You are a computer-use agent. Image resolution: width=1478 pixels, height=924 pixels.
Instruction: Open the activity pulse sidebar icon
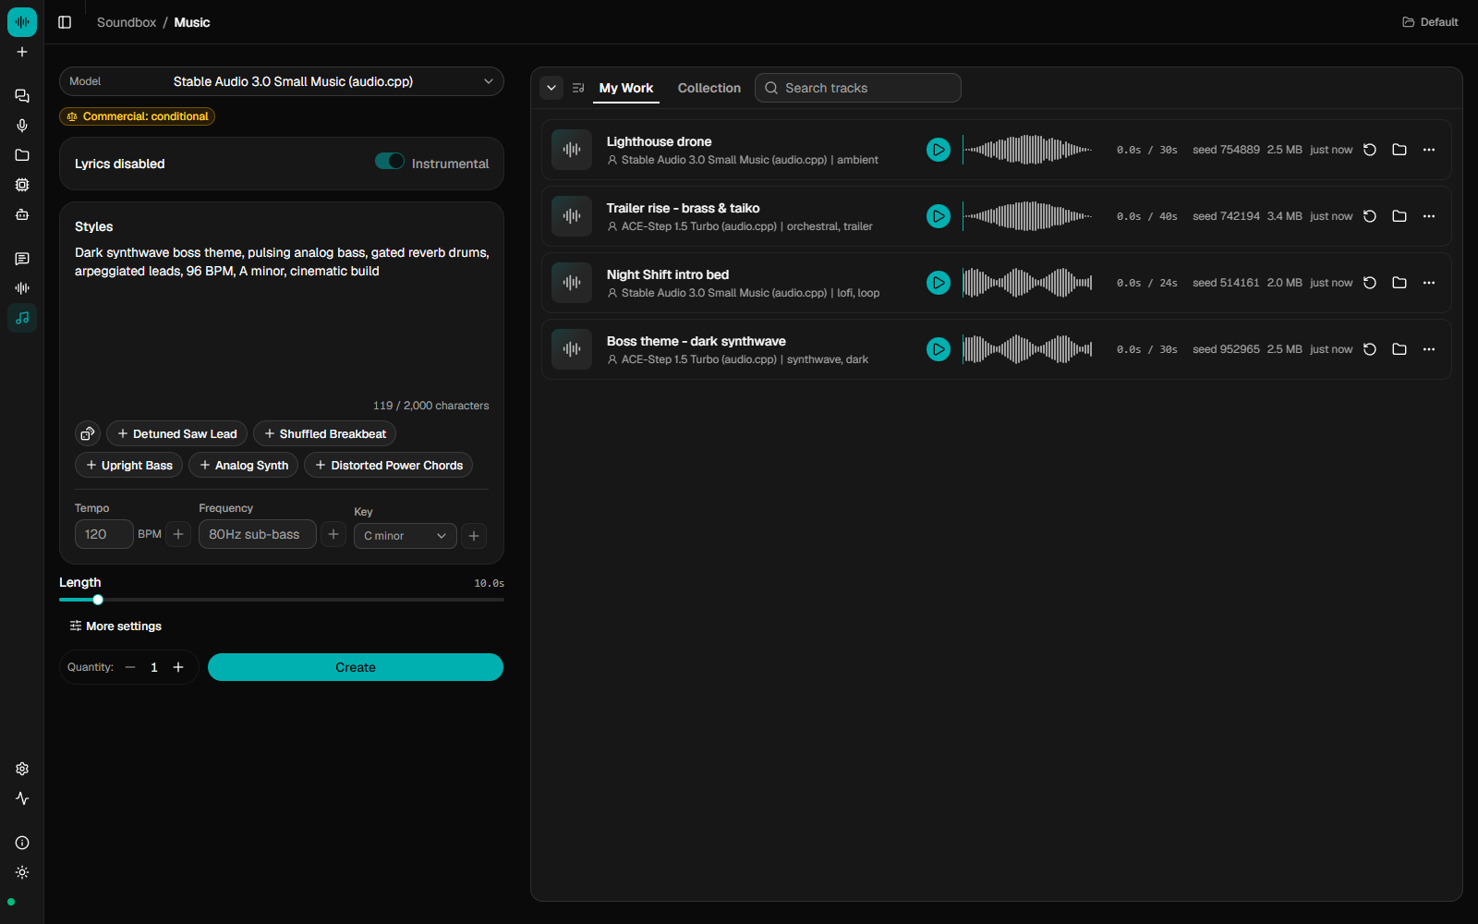[x=22, y=798]
